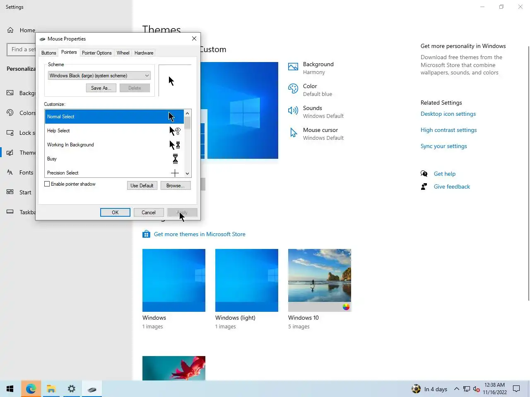
Task: Select the Windows 10 theme thumbnail
Action: pyautogui.click(x=320, y=280)
